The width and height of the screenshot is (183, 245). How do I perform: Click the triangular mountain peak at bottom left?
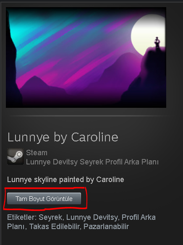(x=35, y=81)
